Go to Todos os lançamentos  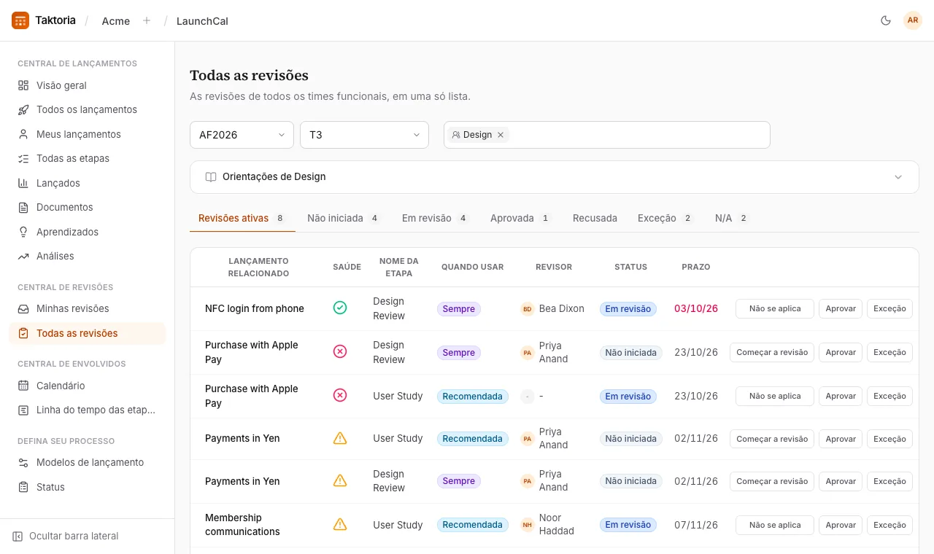coord(88,109)
